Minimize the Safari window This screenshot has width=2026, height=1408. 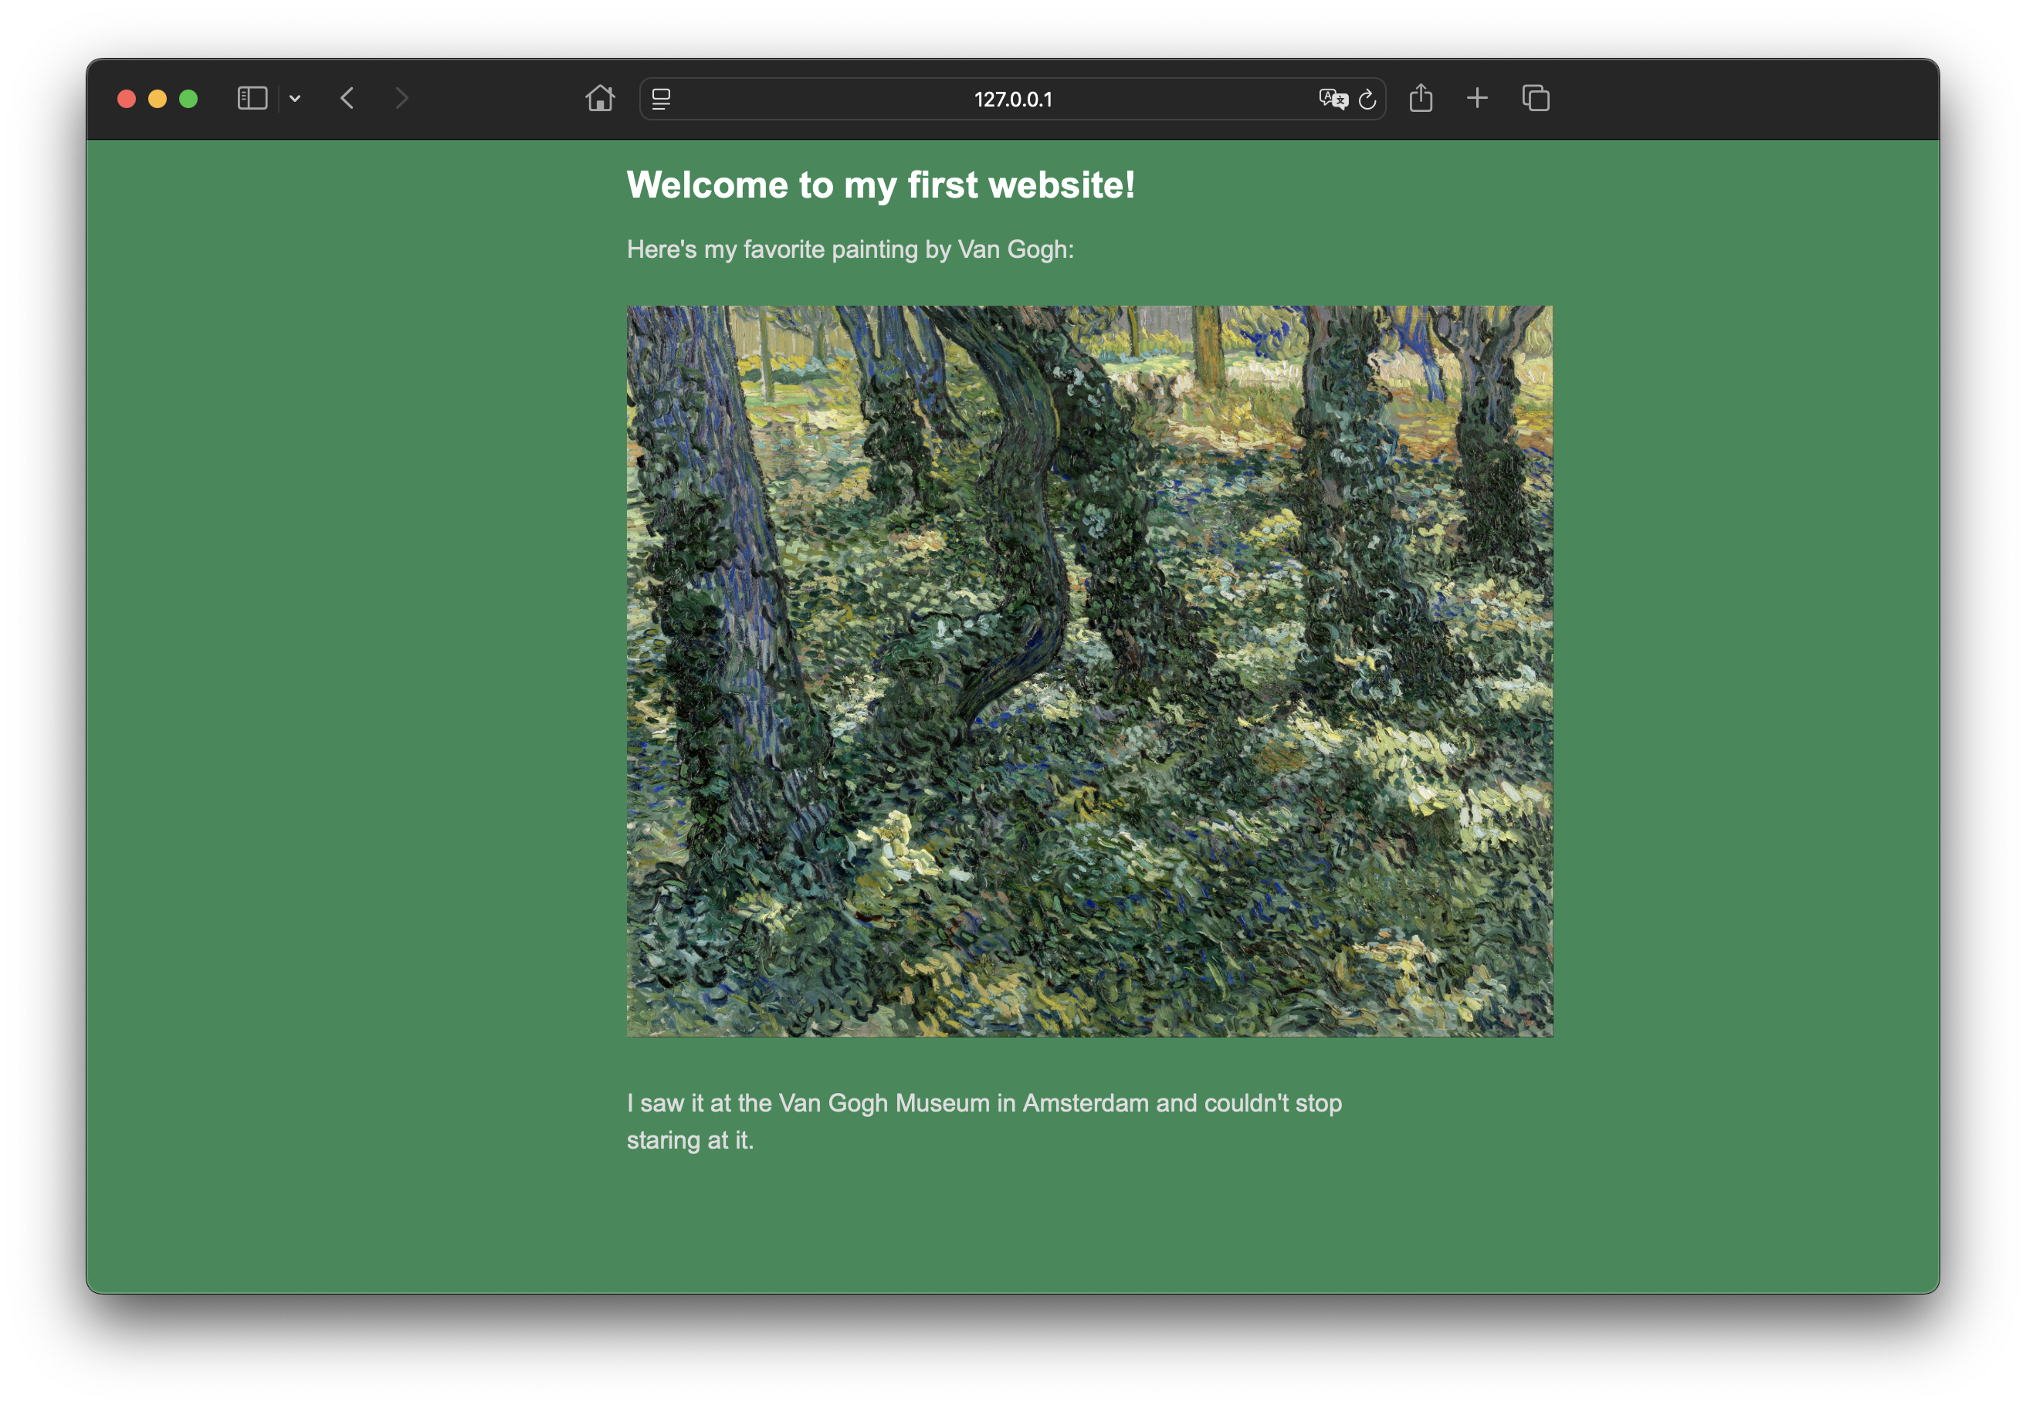pos(157,99)
